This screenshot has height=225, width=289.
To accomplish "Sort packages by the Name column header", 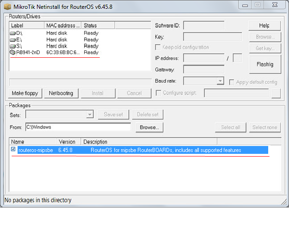I will (33, 141).
